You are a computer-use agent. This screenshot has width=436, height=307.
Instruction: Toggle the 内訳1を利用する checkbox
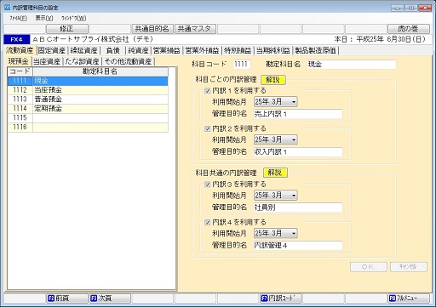click(x=208, y=91)
